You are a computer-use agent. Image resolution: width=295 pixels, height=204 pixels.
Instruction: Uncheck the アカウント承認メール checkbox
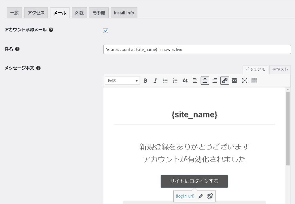point(106,31)
